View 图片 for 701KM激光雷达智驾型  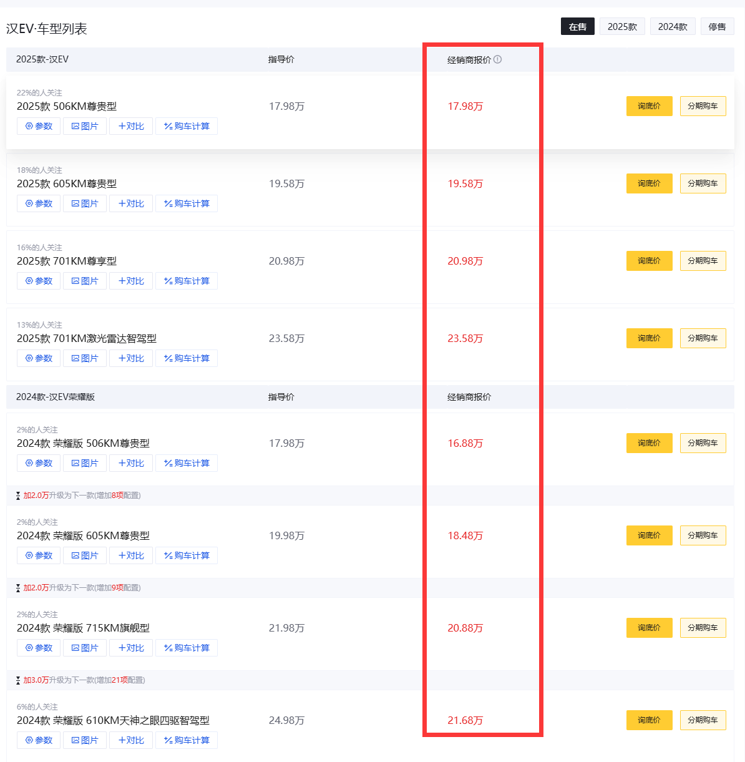pos(85,358)
